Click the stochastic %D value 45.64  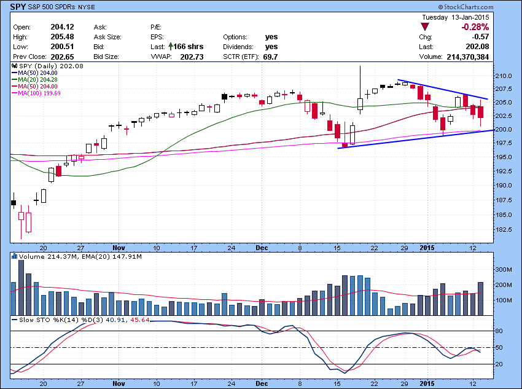[140, 320]
